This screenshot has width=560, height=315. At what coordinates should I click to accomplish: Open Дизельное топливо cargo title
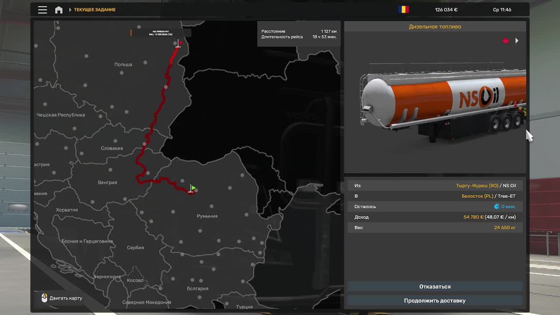coord(435,27)
